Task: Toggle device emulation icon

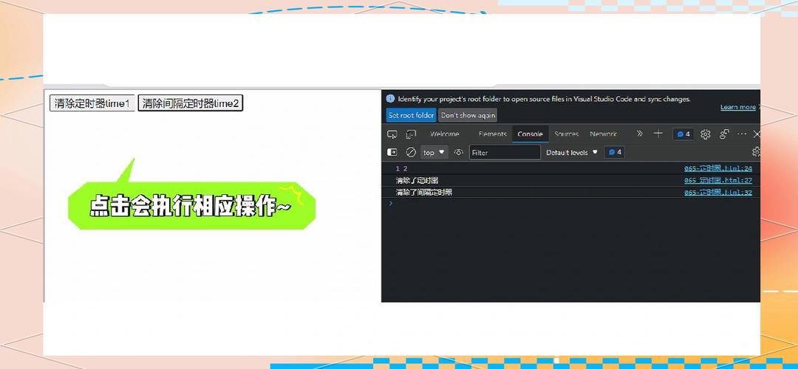Action: pyautogui.click(x=411, y=134)
